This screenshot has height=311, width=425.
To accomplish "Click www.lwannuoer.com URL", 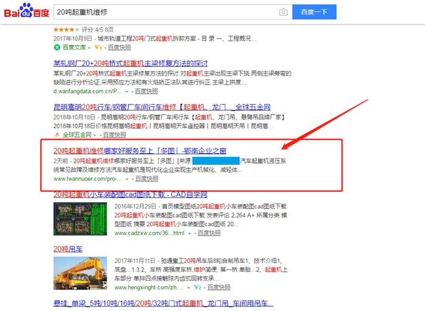I will tap(87, 179).
